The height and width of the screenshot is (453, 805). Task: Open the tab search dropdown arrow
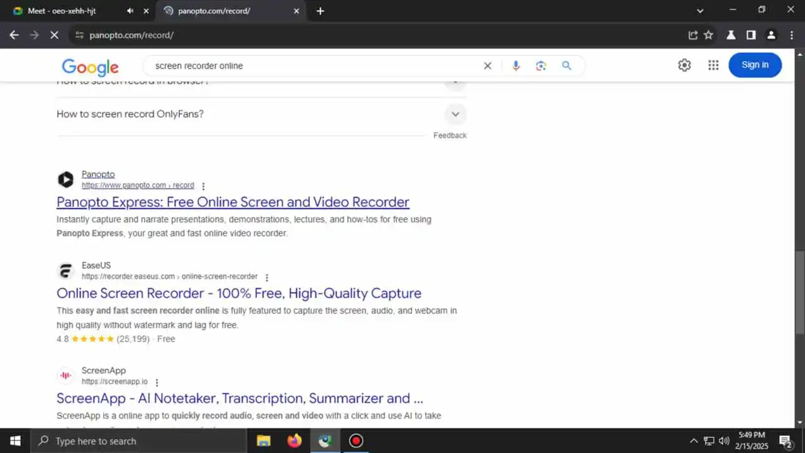point(700,11)
